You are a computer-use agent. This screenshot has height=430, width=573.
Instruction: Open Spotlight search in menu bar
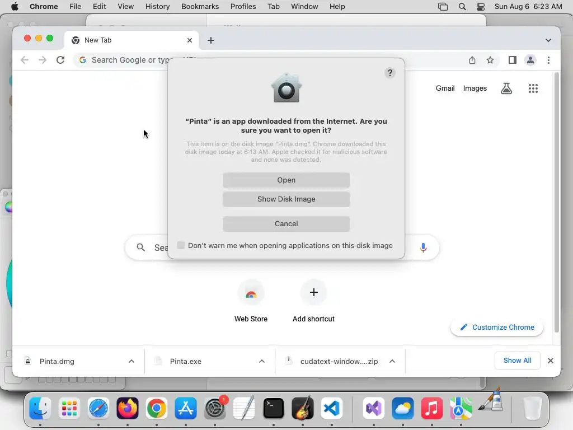[x=462, y=7]
